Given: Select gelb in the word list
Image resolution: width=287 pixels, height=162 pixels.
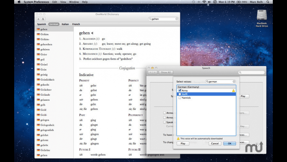Looking at the screenshot, I should click(54, 105).
